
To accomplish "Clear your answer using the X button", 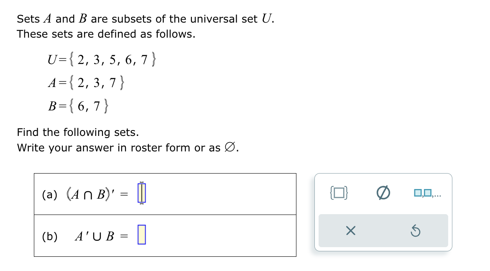I will click(350, 231).
